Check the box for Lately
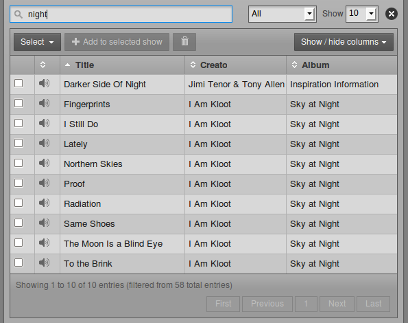Viewport: 408px width, 323px height. (19, 143)
